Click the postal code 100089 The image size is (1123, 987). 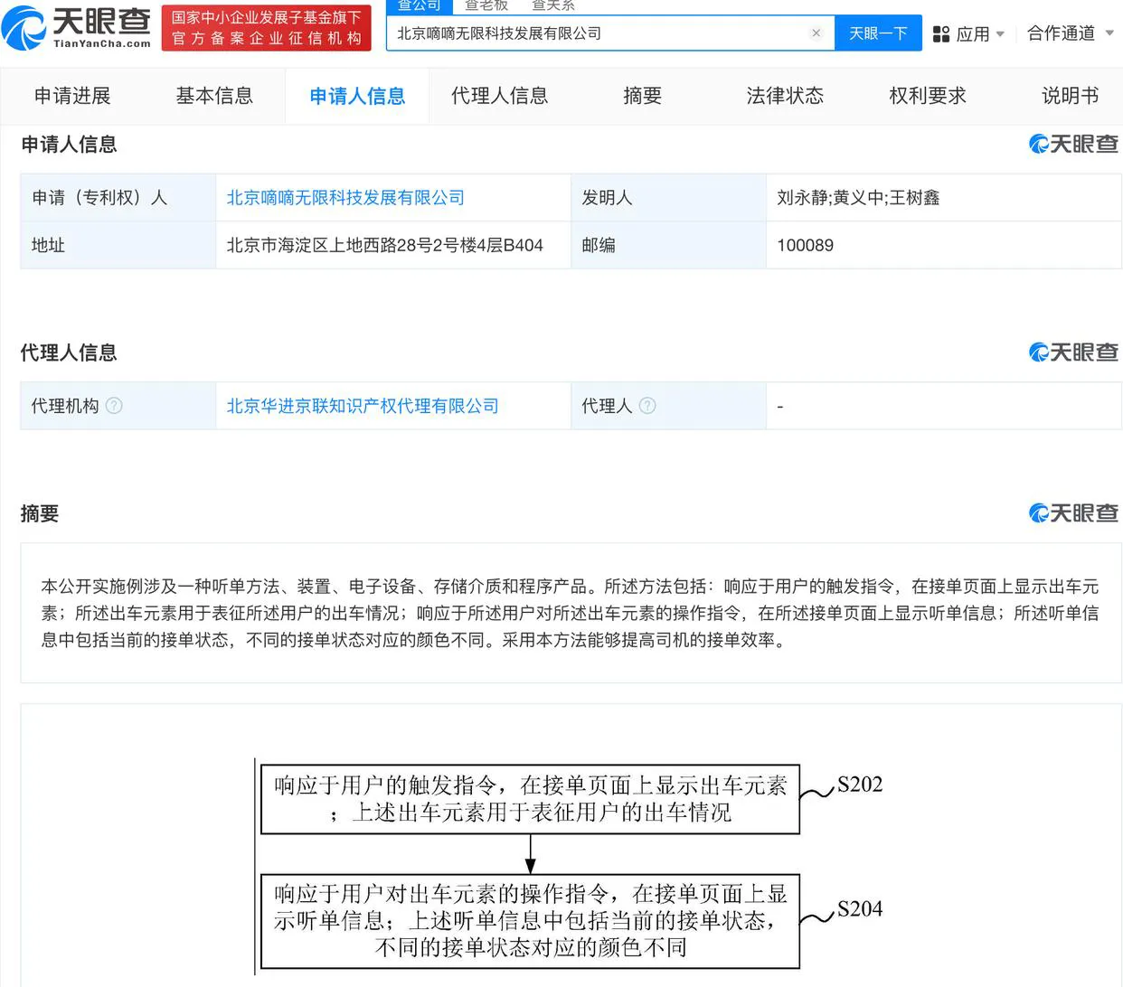[x=805, y=245]
